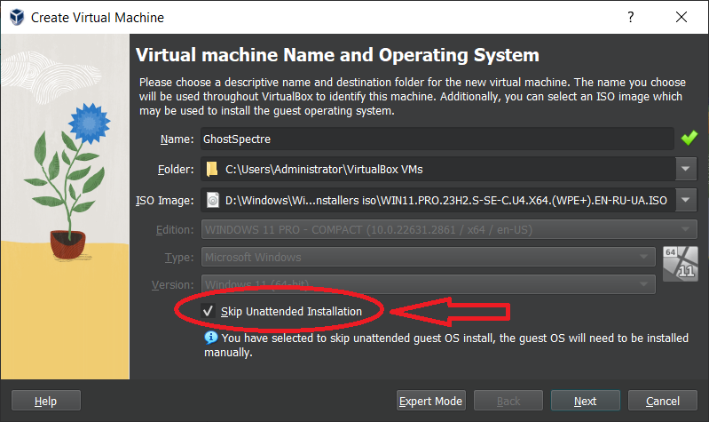Cancel the virtual machine creation
Image resolution: width=709 pixels, height=422 pixels.
pos(663,402)
